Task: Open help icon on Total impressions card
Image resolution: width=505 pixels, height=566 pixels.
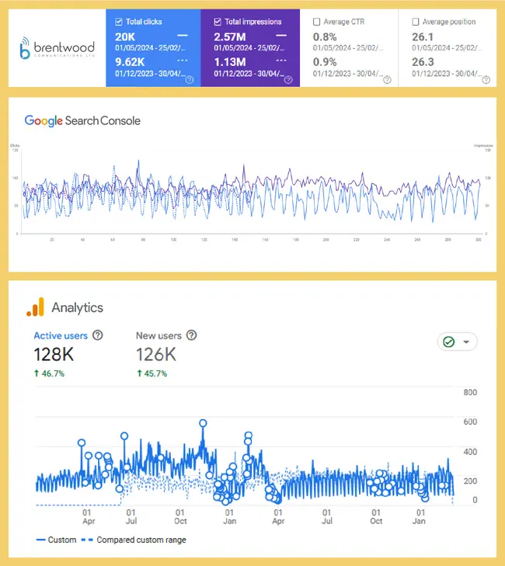Action: 288,80
